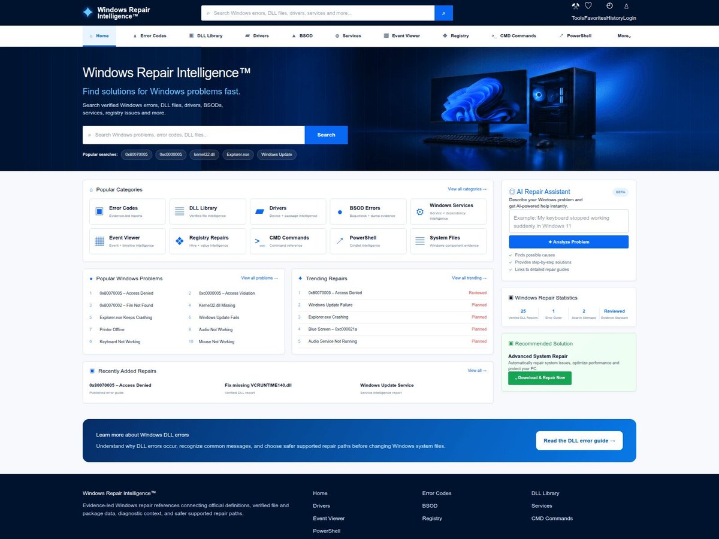The height and width of the screenshot is (539, 719).
Task: Click the Analyze Problem button
Action: click(x=569, y=242)
